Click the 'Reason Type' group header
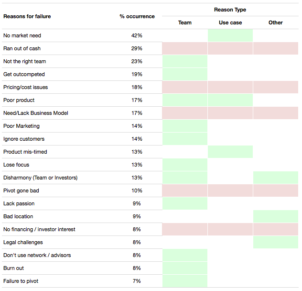Viewport: 302px width, 291px height. pos(230,10)
